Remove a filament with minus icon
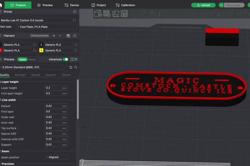Viewport: 250px width, 166px height. (60, 36)
